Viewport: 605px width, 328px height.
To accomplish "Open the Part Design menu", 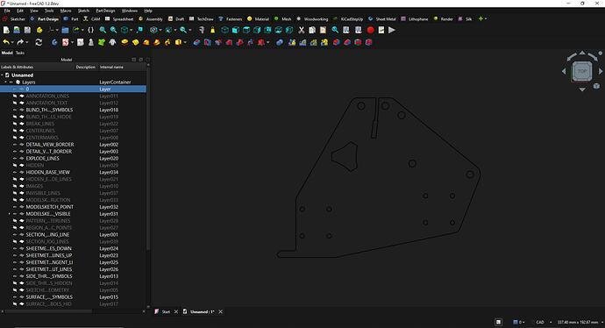I will pyautogui.click(x=105, y=11).
